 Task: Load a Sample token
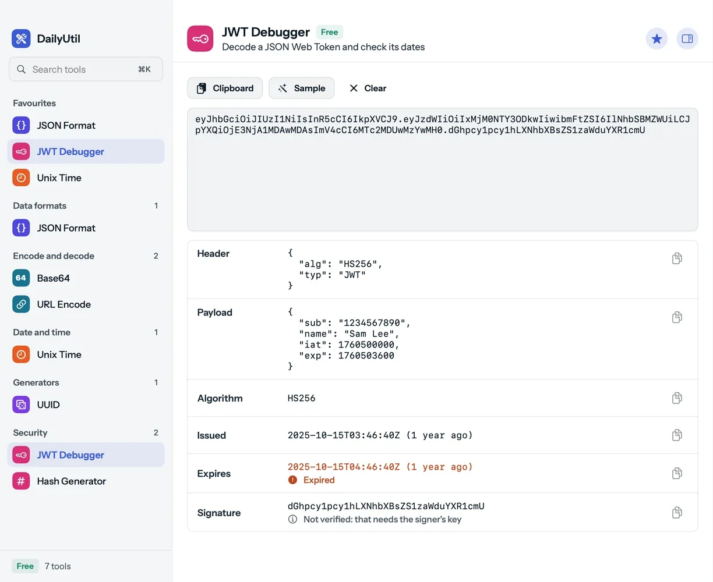302,88
